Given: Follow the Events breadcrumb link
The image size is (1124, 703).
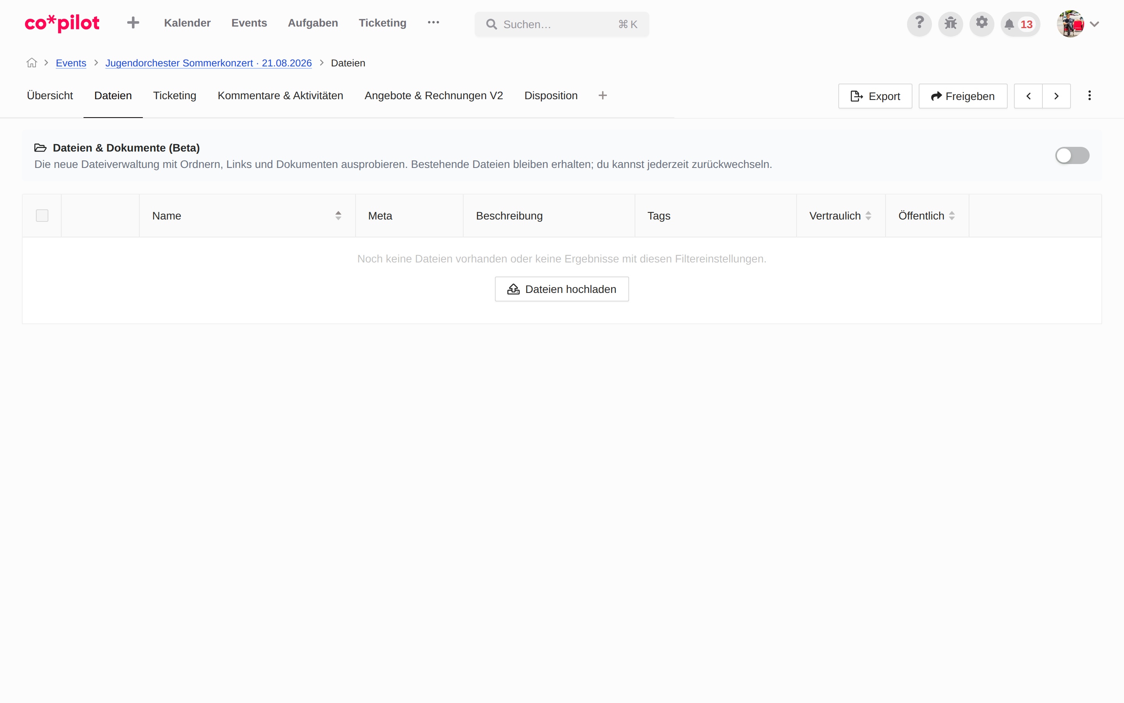Looking at the screenshot, I should point(71,63).
